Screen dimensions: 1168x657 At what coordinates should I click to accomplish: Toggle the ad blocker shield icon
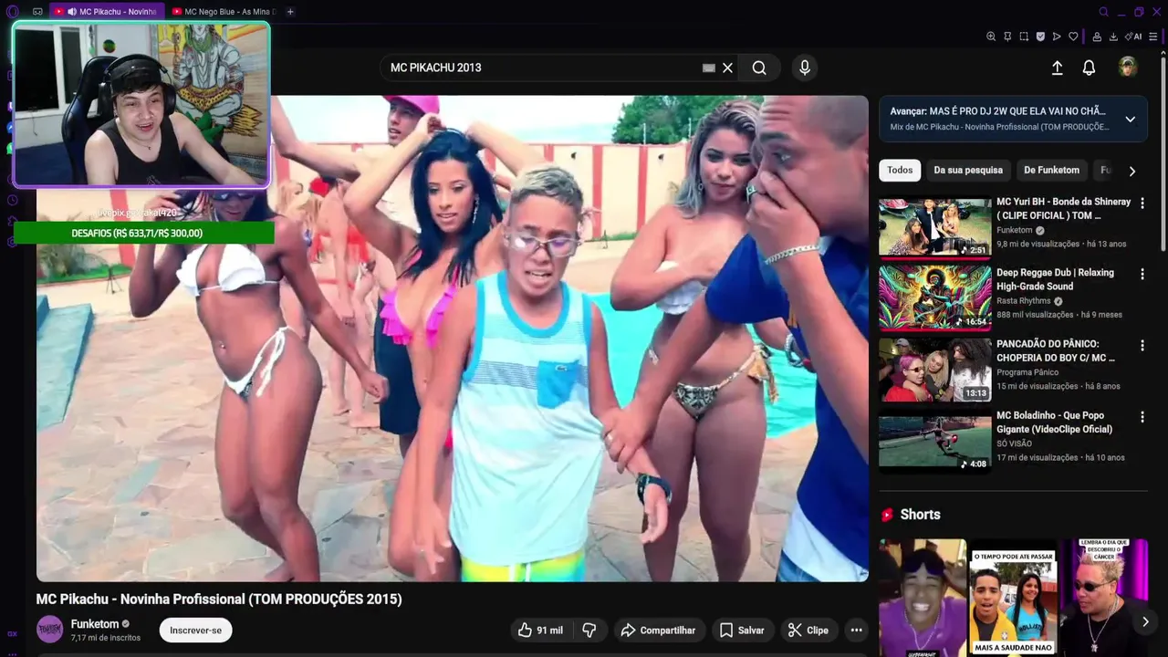point(1040,36)
